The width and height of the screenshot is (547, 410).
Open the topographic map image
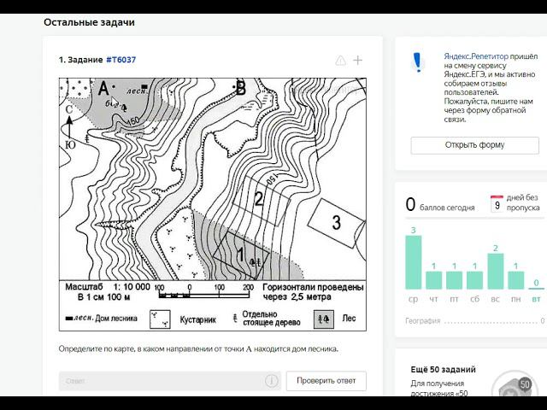tap(213, 204)
